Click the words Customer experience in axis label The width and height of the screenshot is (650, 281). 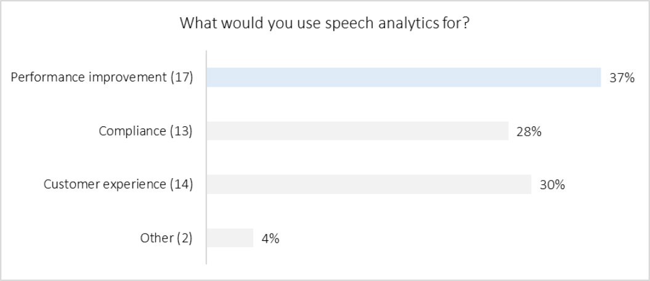click(x=105, y=184)
